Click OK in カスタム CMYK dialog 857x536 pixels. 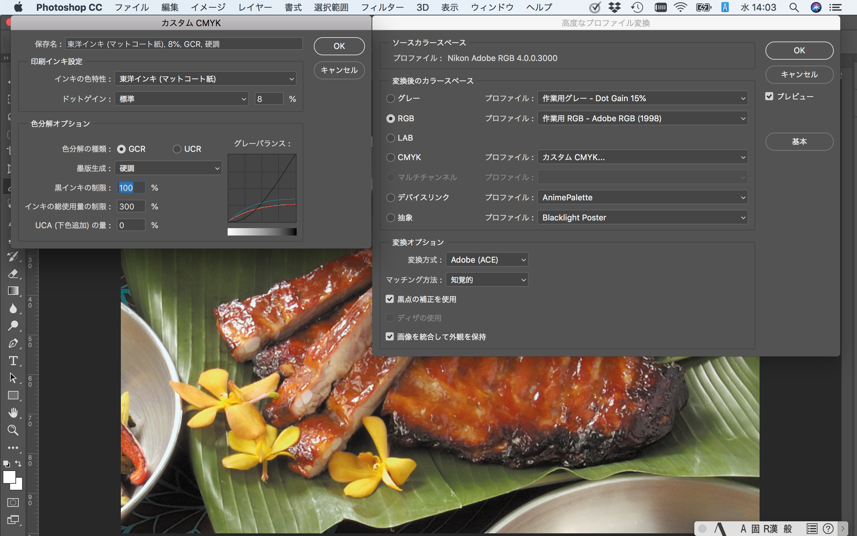coord(339,46)
